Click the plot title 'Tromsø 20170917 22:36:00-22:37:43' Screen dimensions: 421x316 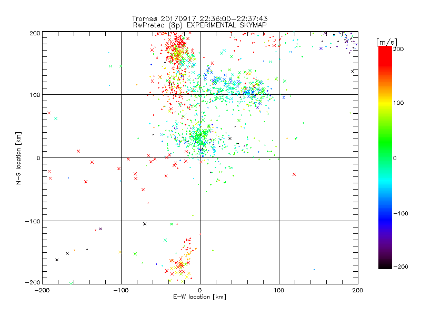coord(200,18)
